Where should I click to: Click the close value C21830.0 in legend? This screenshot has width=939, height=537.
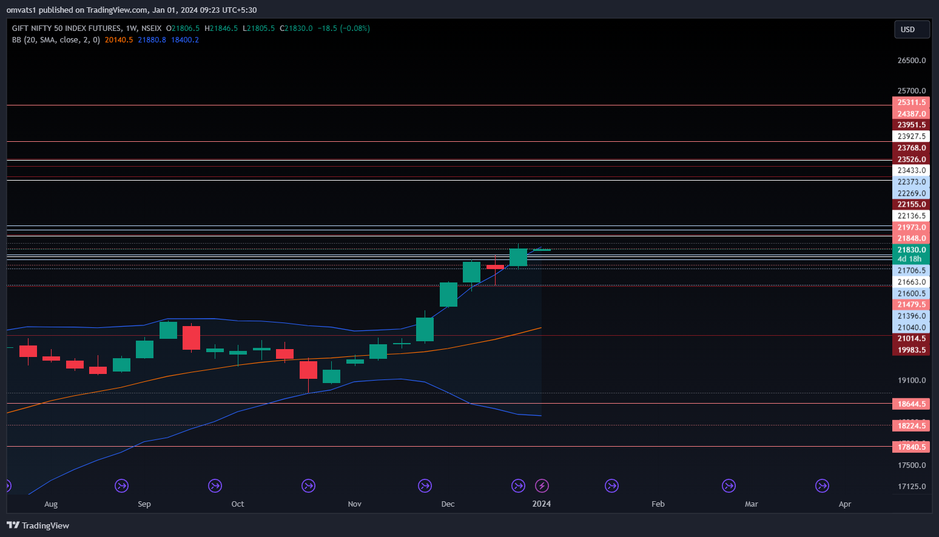296,28
